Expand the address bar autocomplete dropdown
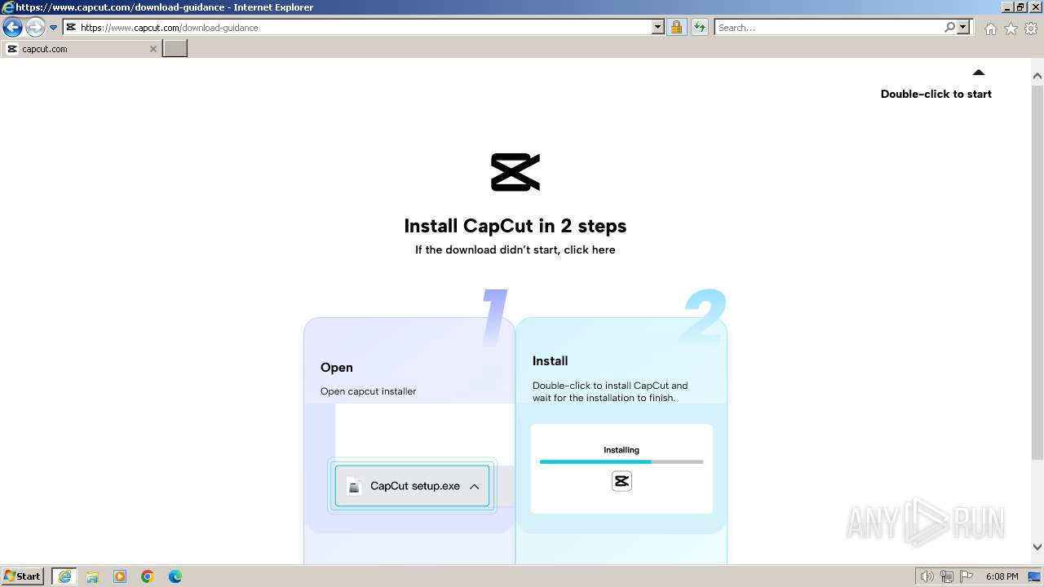The width and height of the screenshot is (1044, 587). click(x=658, y=27)
